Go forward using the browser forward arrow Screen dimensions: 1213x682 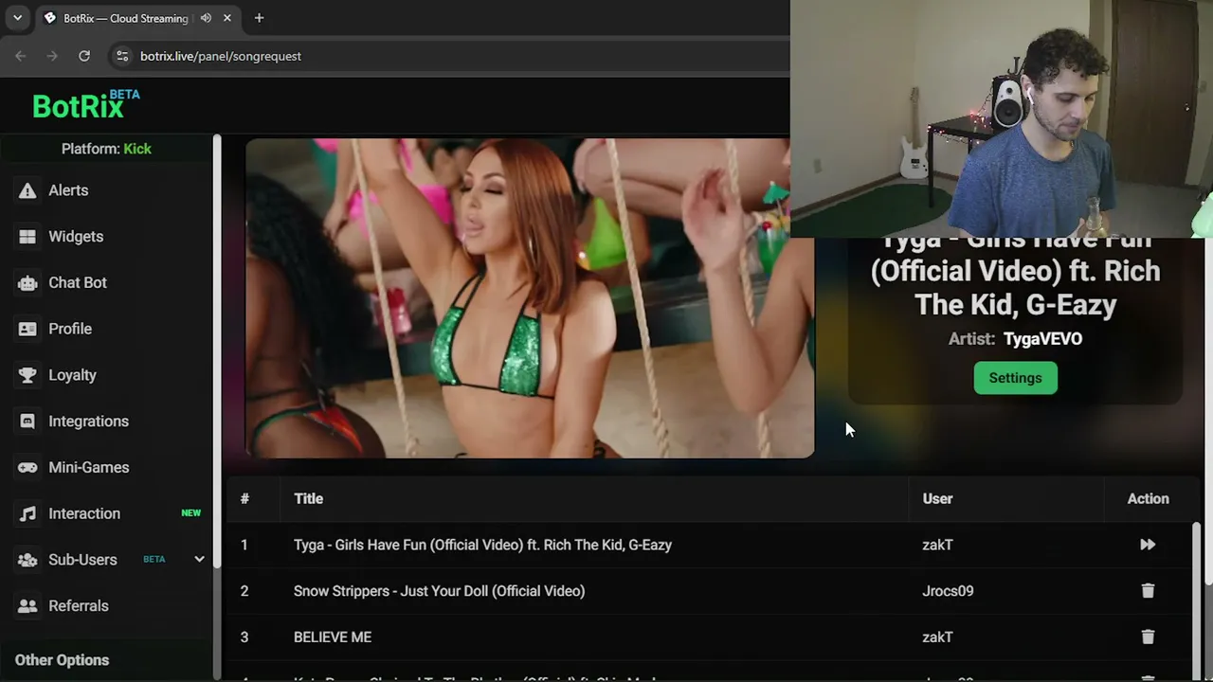tap(52, 56)
